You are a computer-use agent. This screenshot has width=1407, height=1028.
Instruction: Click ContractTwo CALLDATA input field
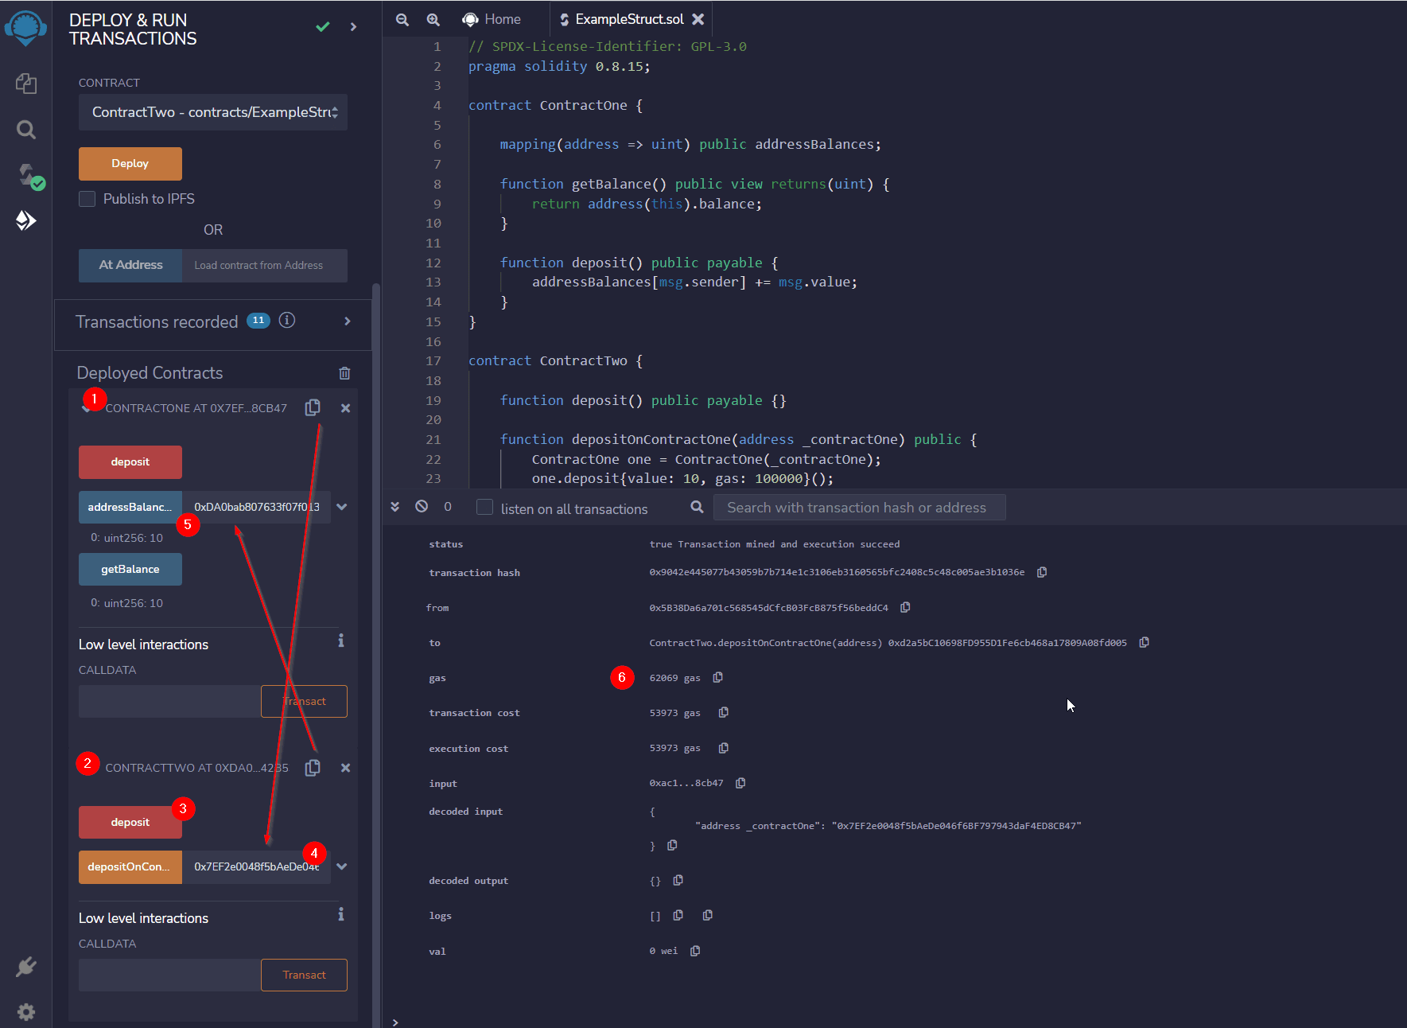tap(169, 975)
